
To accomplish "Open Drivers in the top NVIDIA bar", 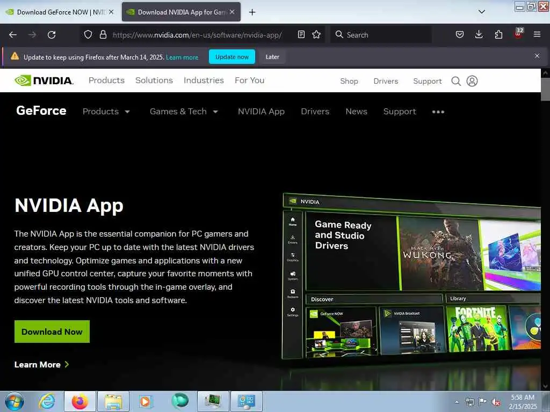I will pyautogui.click(x=386, y=81).
